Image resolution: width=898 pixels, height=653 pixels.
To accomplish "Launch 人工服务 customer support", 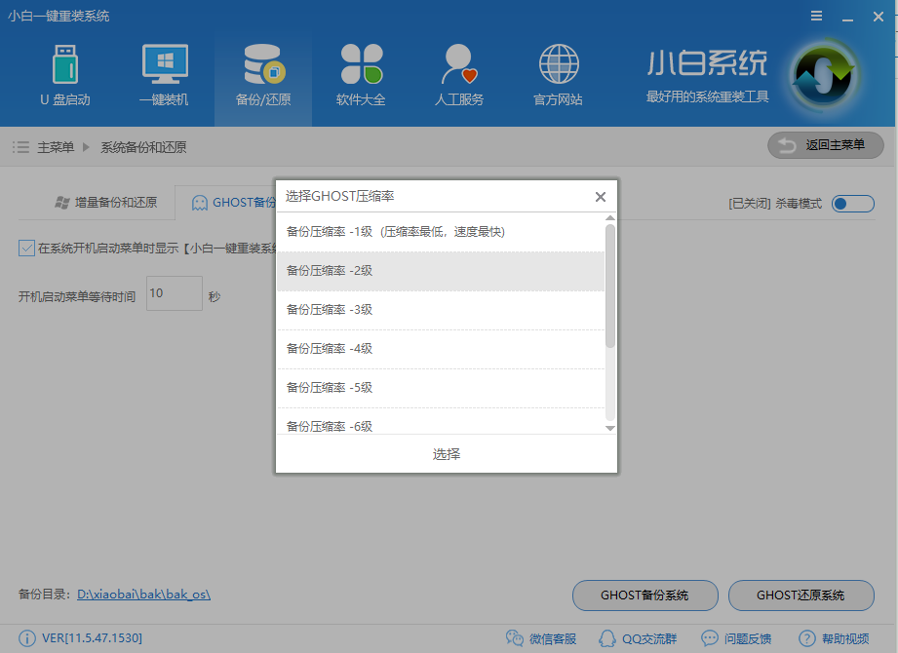I will [x=458, y=73].
